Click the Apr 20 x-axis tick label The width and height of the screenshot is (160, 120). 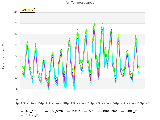tap(78, 103)
